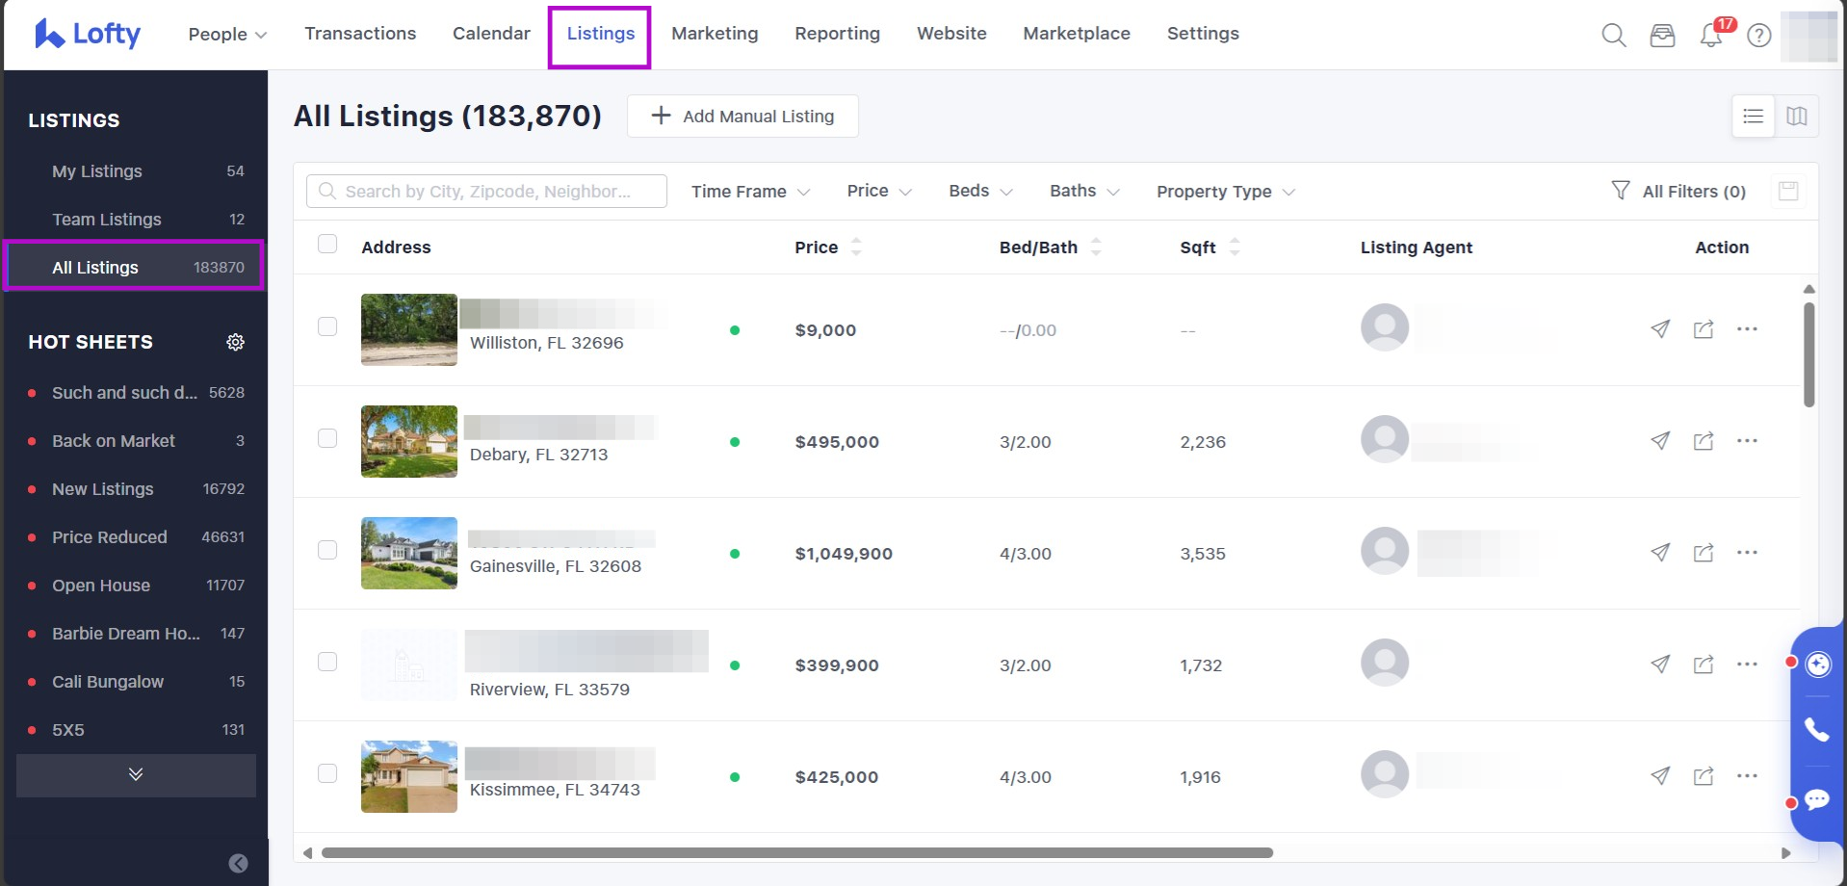Image resolution: width=1847 pixels, height=886 pixels.
Task: Check the Williston listing checkbox
Action: point(327,326)
